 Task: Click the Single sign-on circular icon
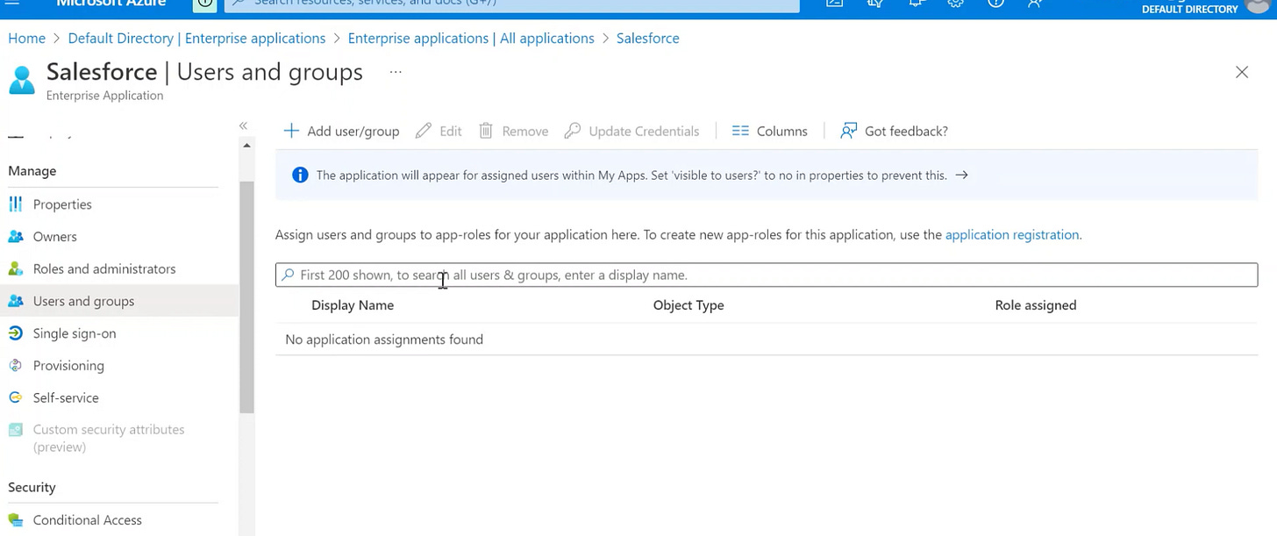[16, 333]
